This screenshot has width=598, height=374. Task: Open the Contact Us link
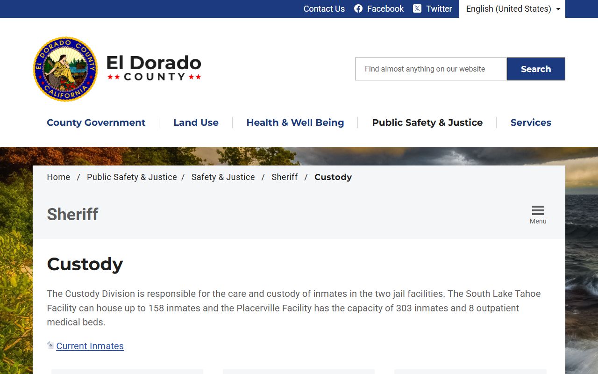coord(324,9)
